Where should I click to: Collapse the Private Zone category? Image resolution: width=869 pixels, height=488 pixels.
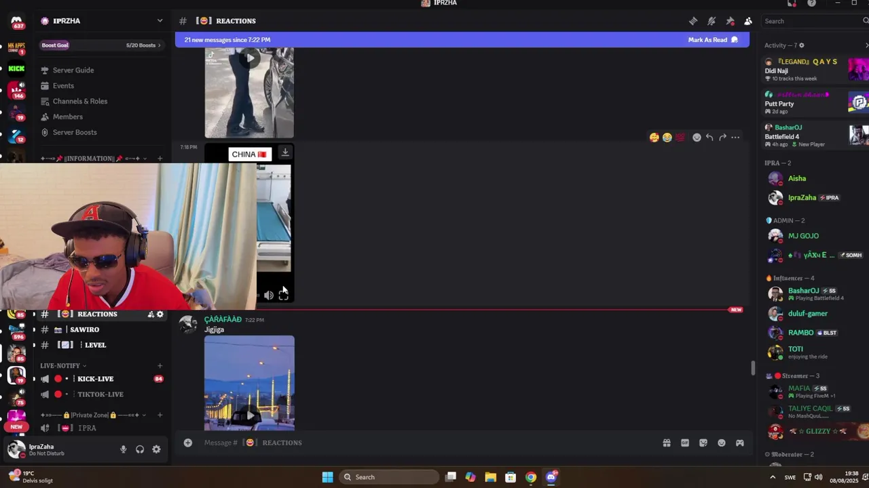point(94,415)
